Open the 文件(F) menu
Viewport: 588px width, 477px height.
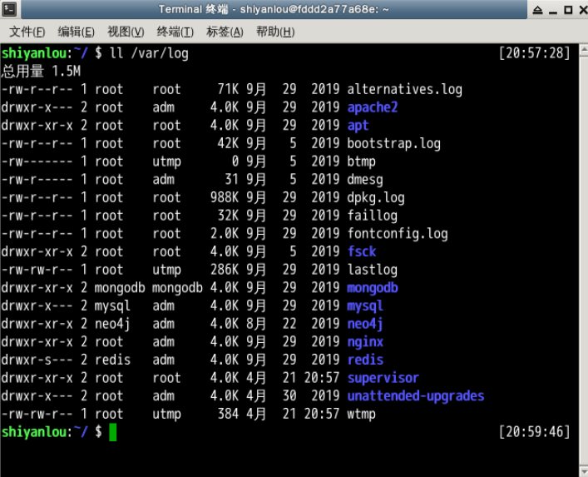[x=27, y=32]
